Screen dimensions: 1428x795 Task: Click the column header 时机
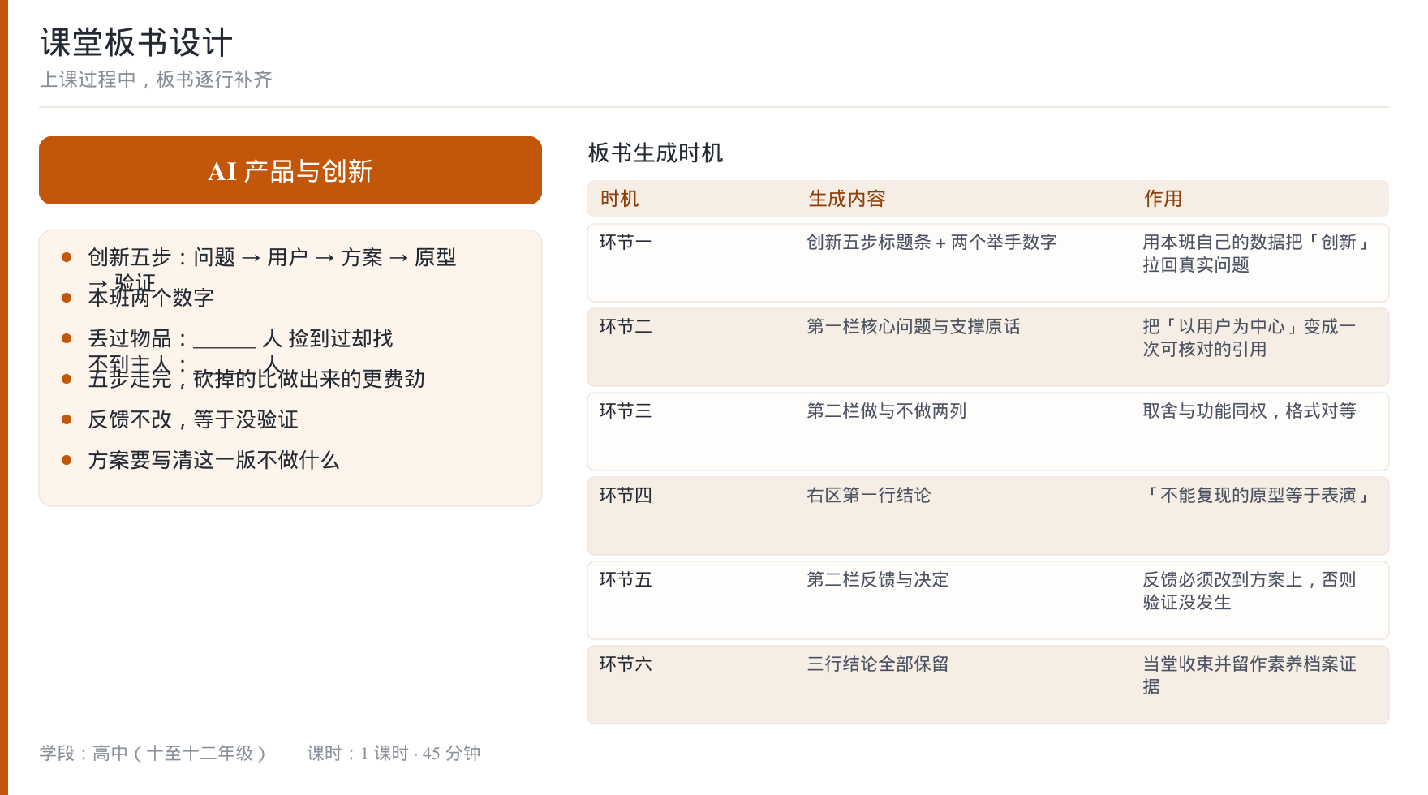click(620, 199)
